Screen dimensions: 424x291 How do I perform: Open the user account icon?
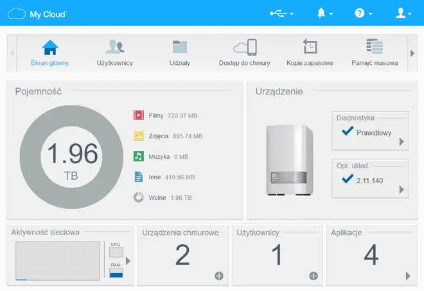click(401, 13)
